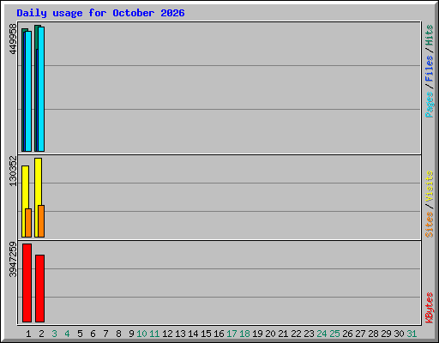The width and height of the screenshot is (439, 343).
Task: Click day label 6
Action: pos(93,334)
